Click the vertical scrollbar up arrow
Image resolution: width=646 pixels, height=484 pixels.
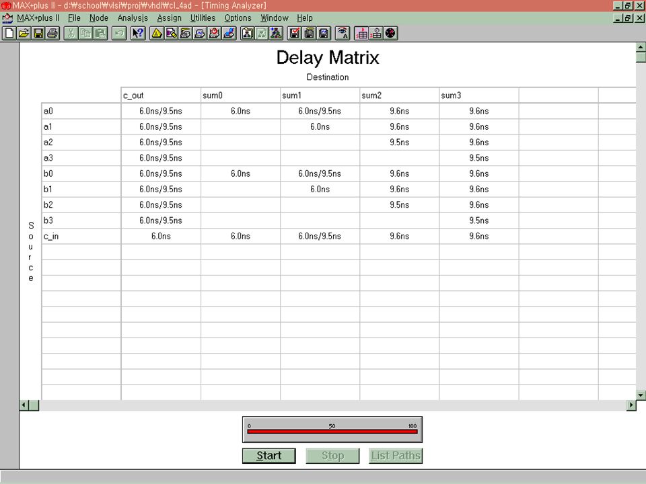click(641, 47)
